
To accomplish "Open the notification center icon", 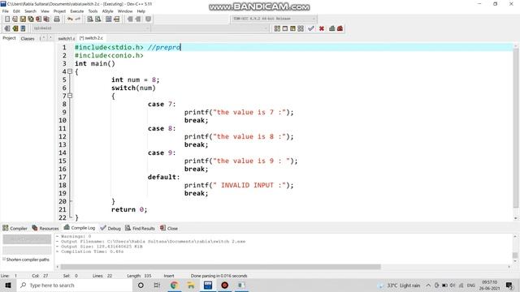I will [x=509, y=286].
